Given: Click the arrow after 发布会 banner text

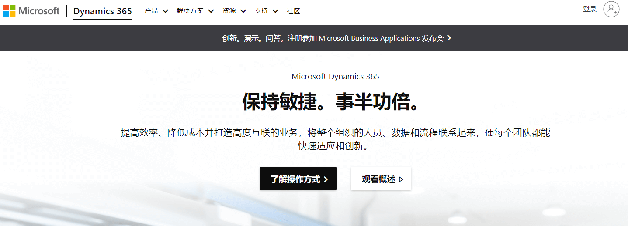Looking at the screenshot, I should 449,38.
